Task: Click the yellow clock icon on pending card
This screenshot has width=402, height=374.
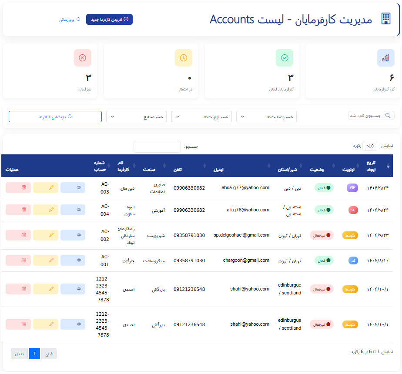Action: tap(183, 58)
